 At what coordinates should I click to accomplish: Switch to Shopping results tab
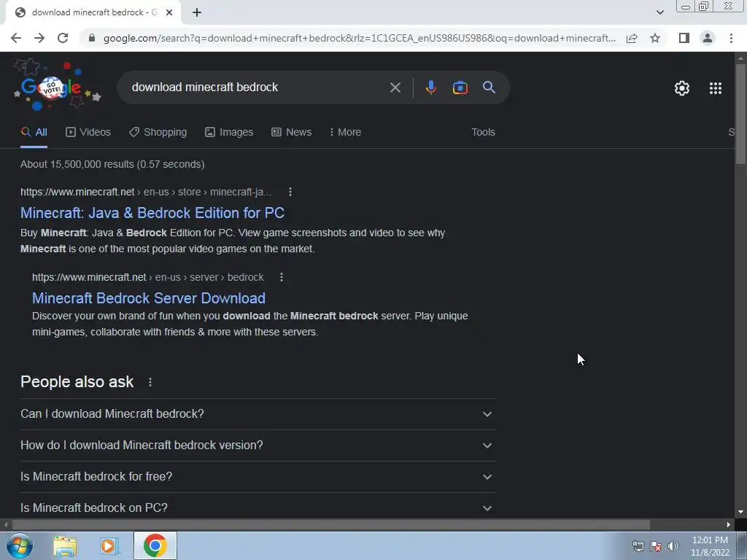pyautogui.click(x=158, y=133)
